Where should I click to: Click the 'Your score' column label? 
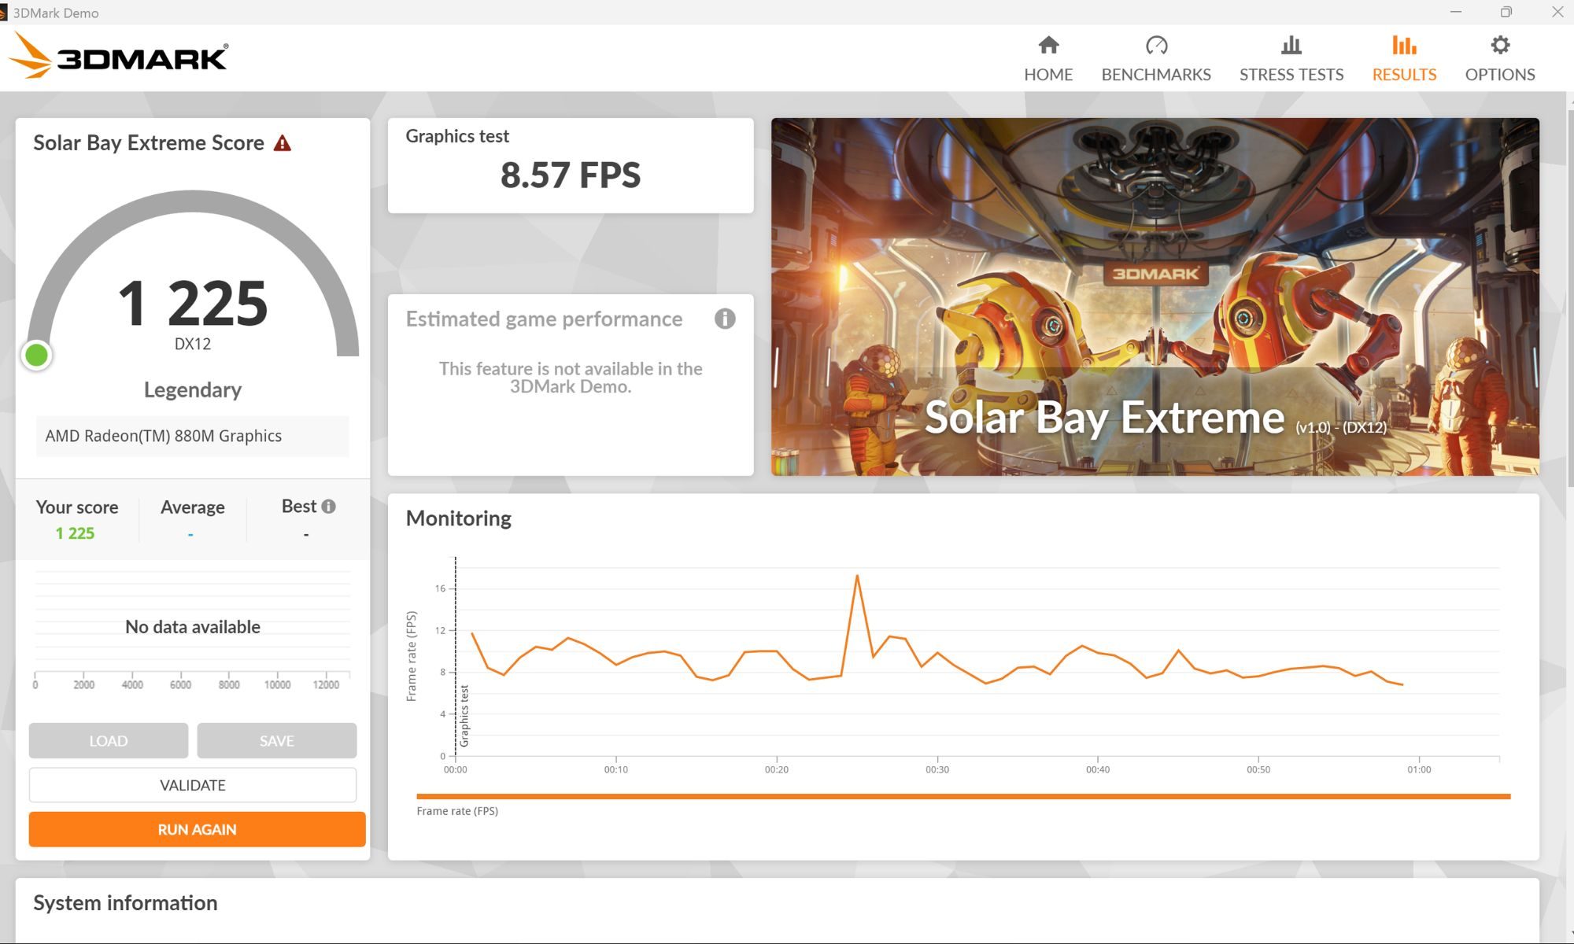77,507
